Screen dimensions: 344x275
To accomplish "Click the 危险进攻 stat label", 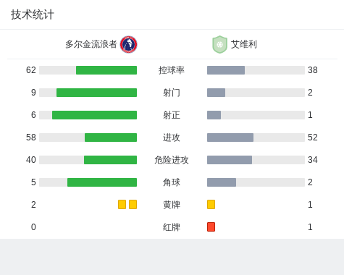I will click(172, 160).
